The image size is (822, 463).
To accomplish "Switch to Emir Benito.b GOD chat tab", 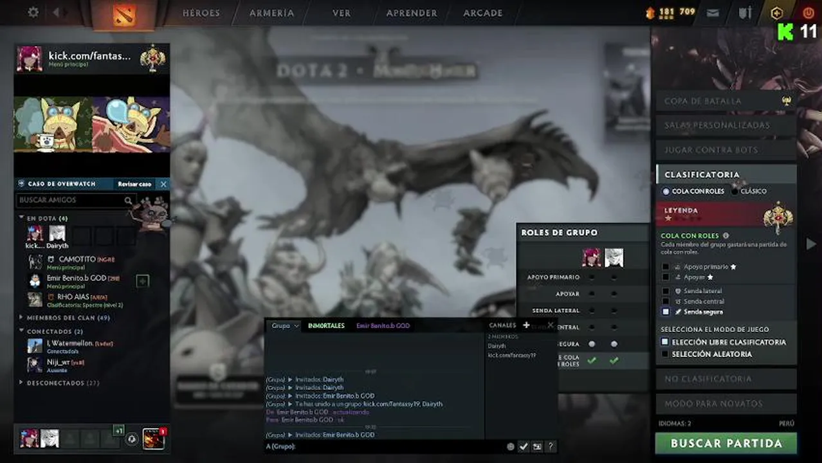I will pyautogui.click(x=383, y=326).
